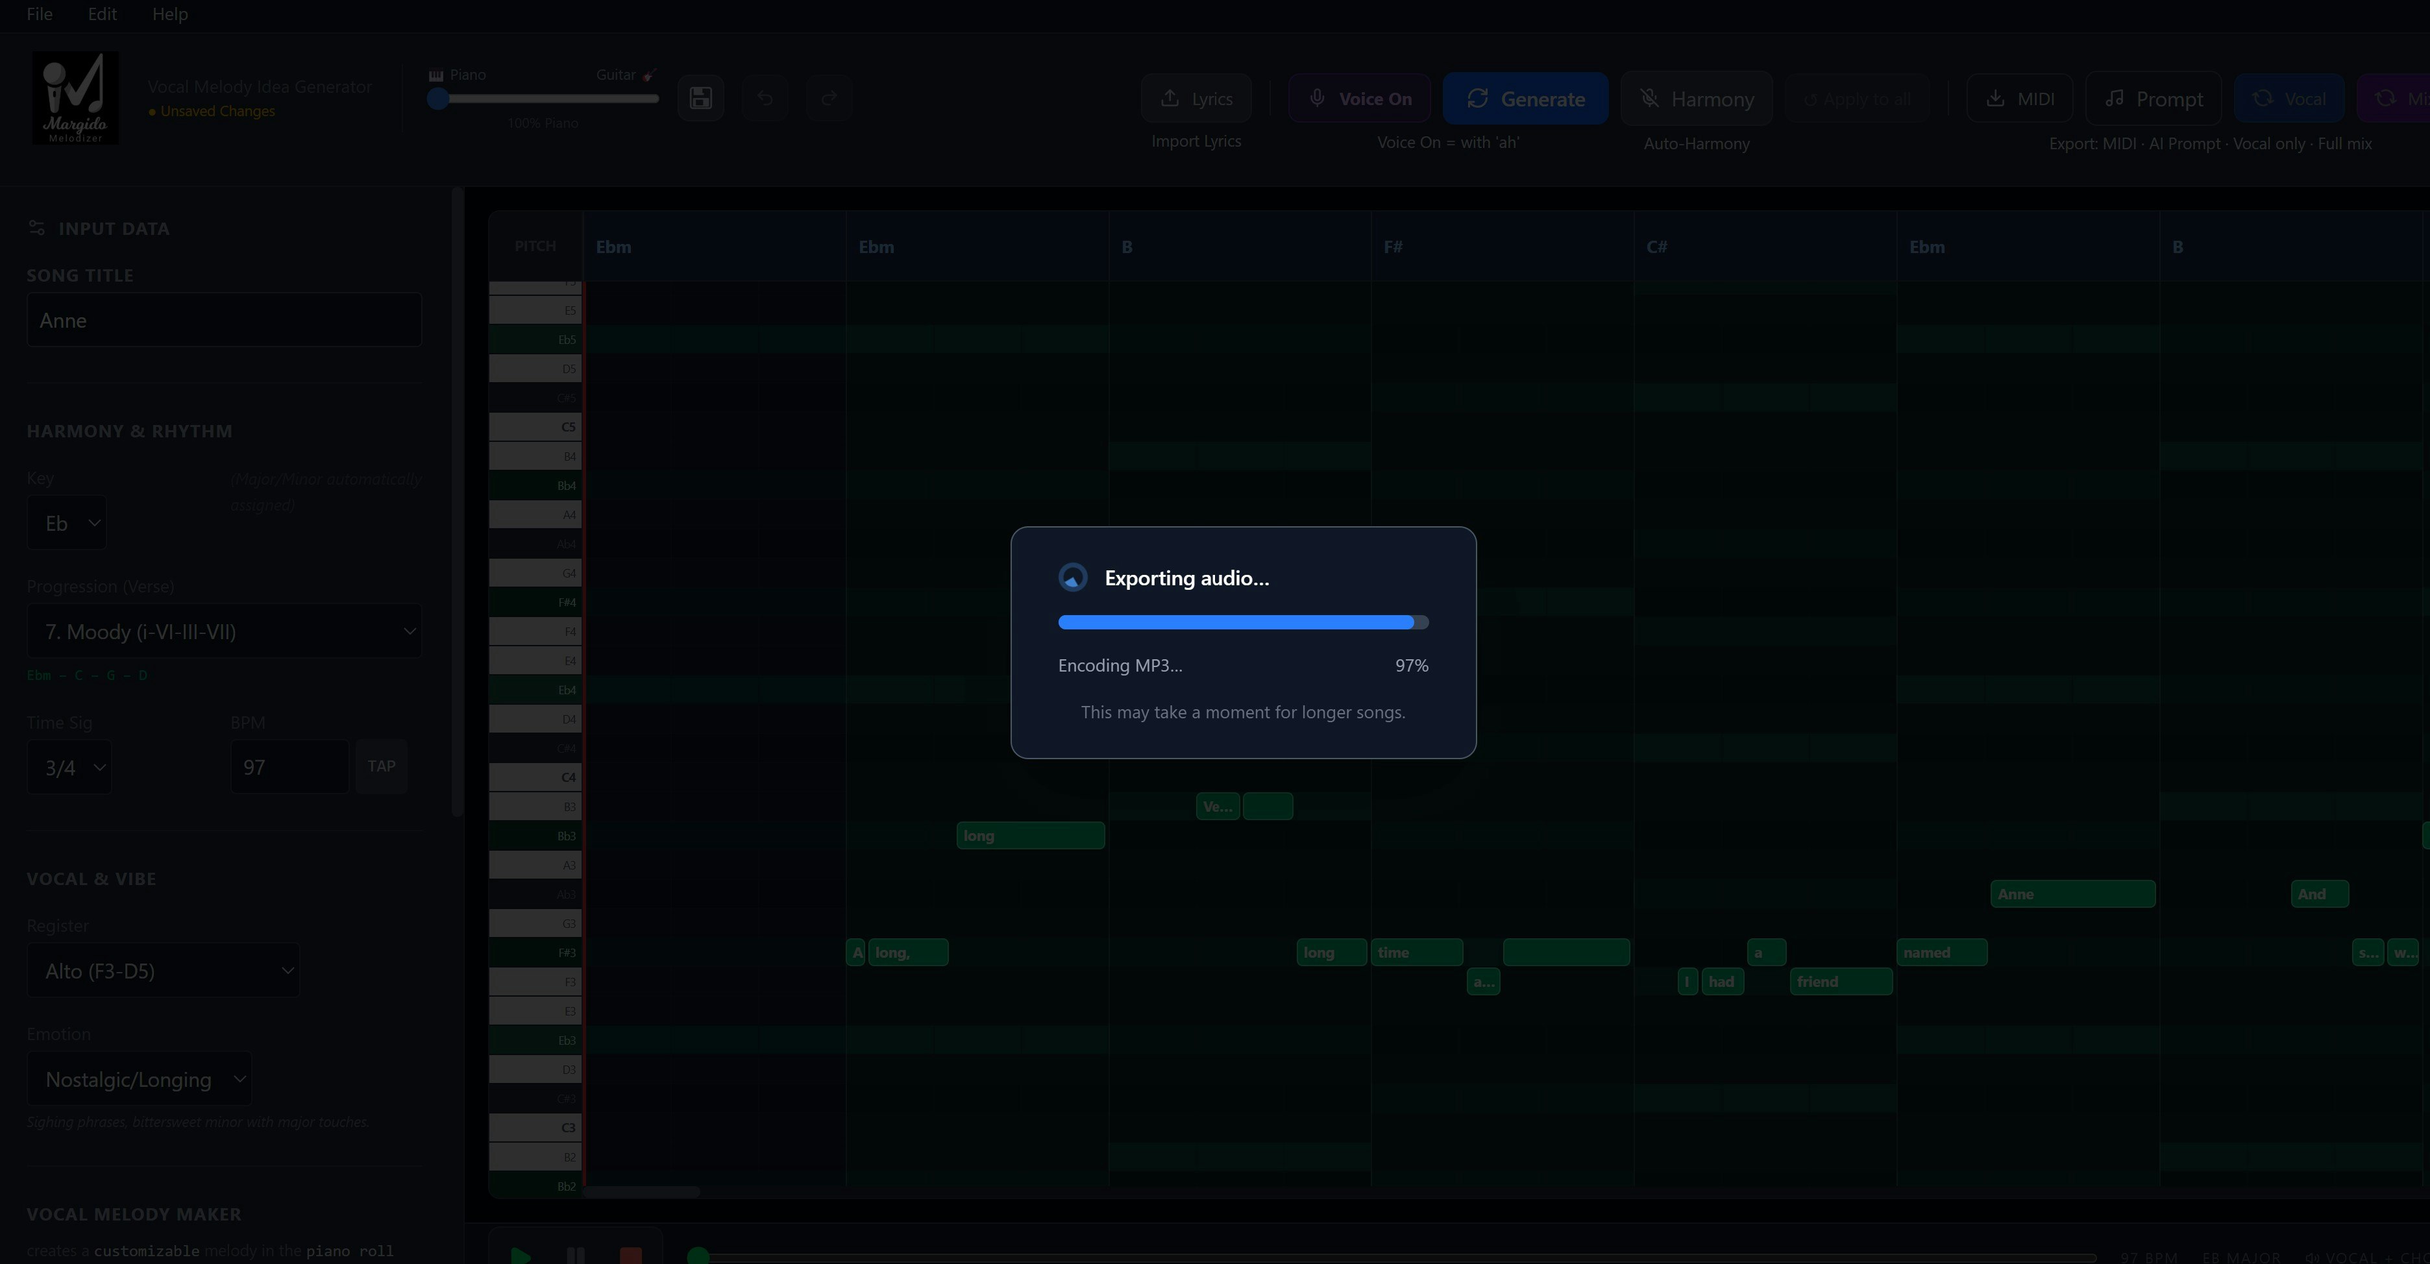
Task: Click the undo arrow icon
Action: click(765, 98)
